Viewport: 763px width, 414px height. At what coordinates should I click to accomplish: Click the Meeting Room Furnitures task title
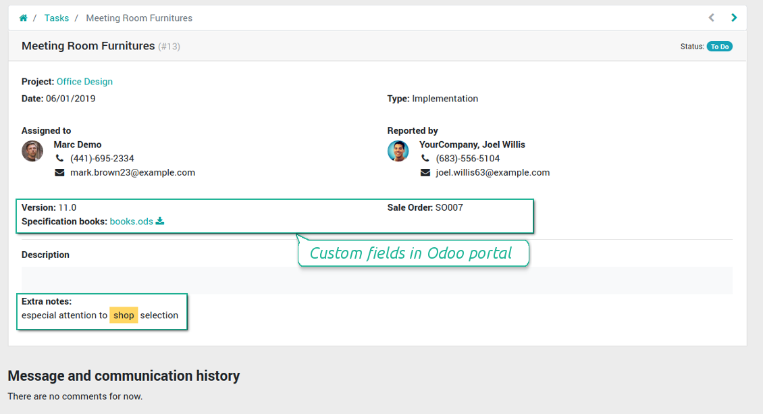88,46
